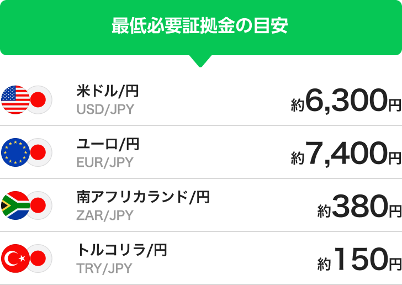Click the European Union flag icon
The width and height of the screenshot is (402, 285).
tap(14, 153)
